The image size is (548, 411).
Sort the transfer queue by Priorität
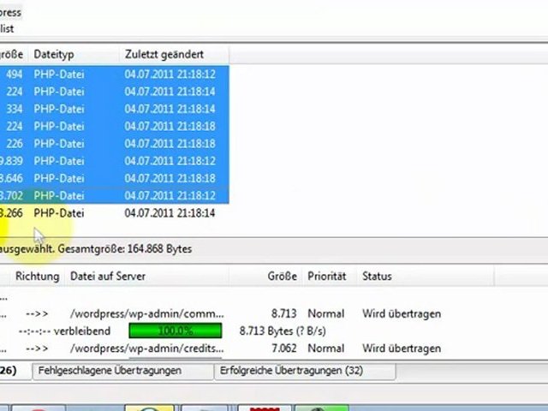pos(326,277)
